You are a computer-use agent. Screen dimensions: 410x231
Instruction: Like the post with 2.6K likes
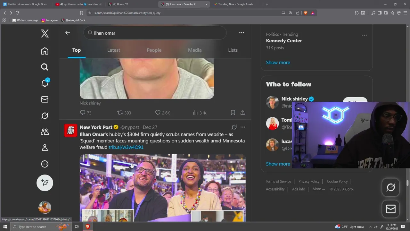(162, 113)
